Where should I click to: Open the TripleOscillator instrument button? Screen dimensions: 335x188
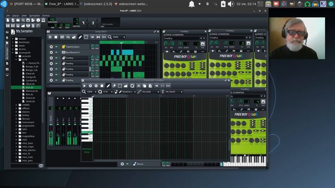75,46
